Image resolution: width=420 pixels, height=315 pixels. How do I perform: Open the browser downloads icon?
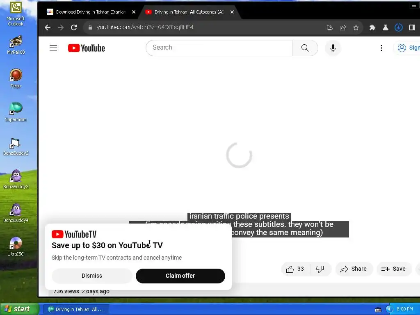pyautogui.click(x=399, y=27)
